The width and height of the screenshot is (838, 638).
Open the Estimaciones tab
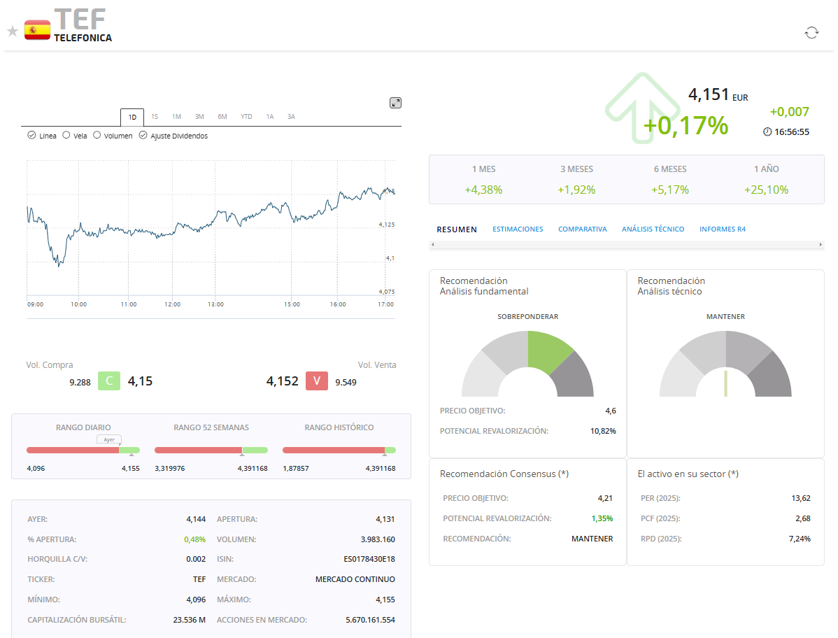(518, 229)
